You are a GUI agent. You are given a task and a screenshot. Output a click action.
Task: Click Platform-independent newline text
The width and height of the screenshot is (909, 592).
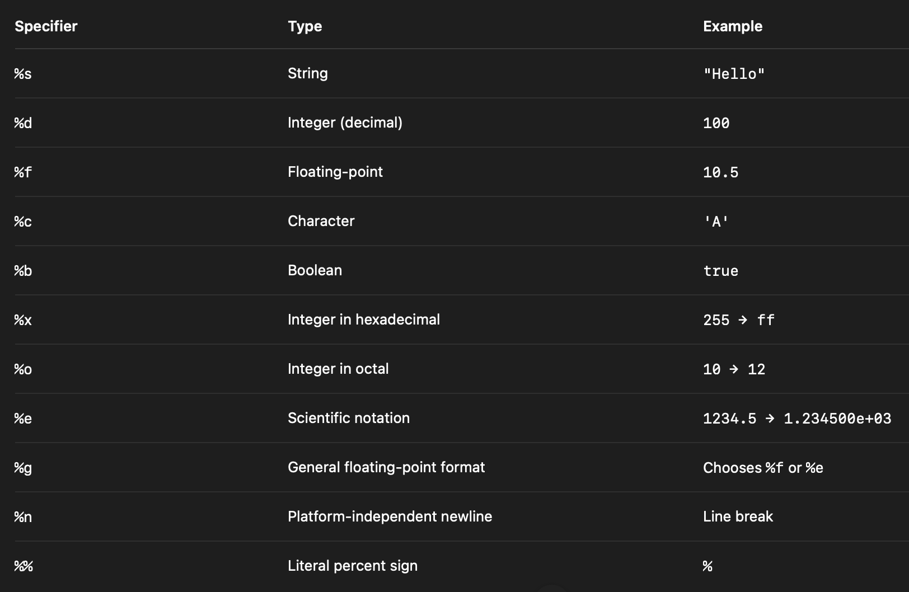390,516
